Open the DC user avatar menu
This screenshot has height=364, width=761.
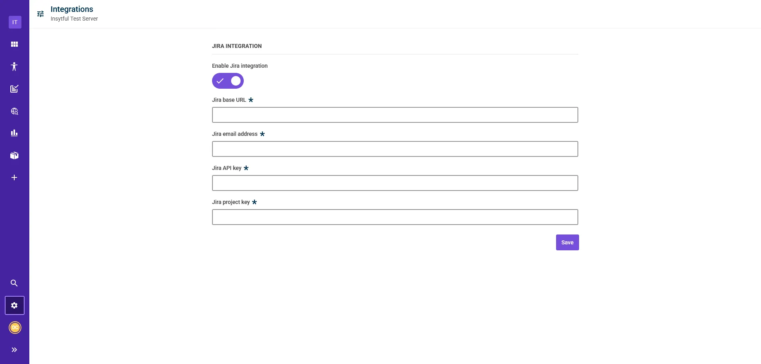[x=15, y=328]
